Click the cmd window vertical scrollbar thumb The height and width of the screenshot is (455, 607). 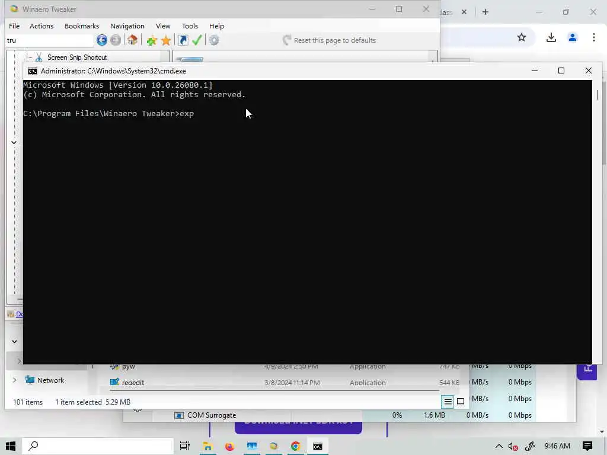click(598, 95)
